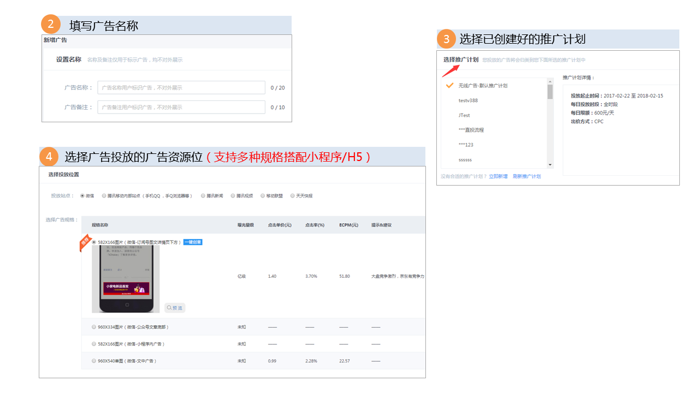Click the 每日限额 600元/天 text

point(593,113)
